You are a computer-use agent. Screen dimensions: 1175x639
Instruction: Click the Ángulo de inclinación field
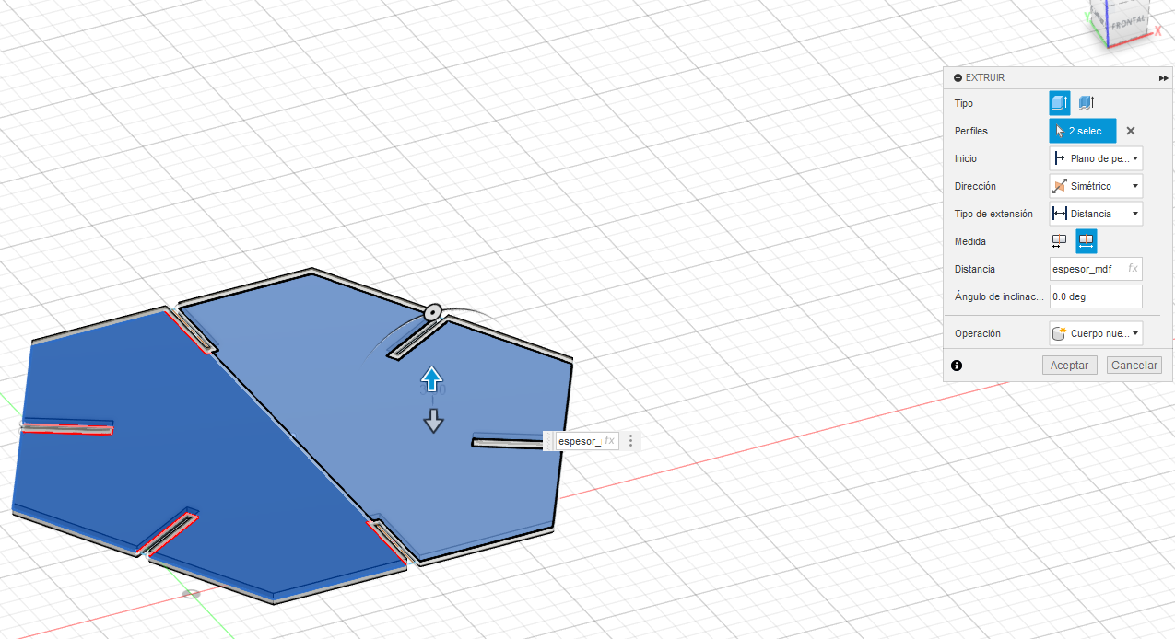1096,296
